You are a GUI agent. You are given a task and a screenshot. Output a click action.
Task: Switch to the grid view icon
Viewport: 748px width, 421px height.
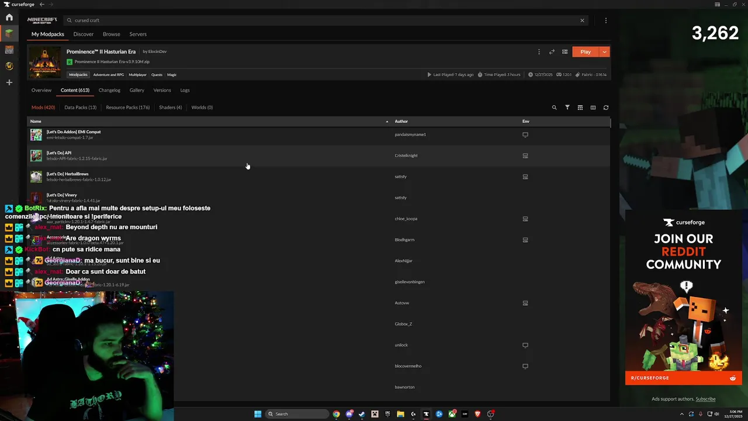click(x=580, y=108)
